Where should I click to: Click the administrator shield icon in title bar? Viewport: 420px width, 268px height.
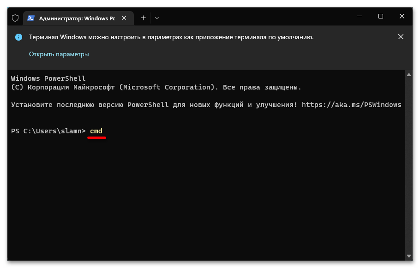(x=15, y=18)
